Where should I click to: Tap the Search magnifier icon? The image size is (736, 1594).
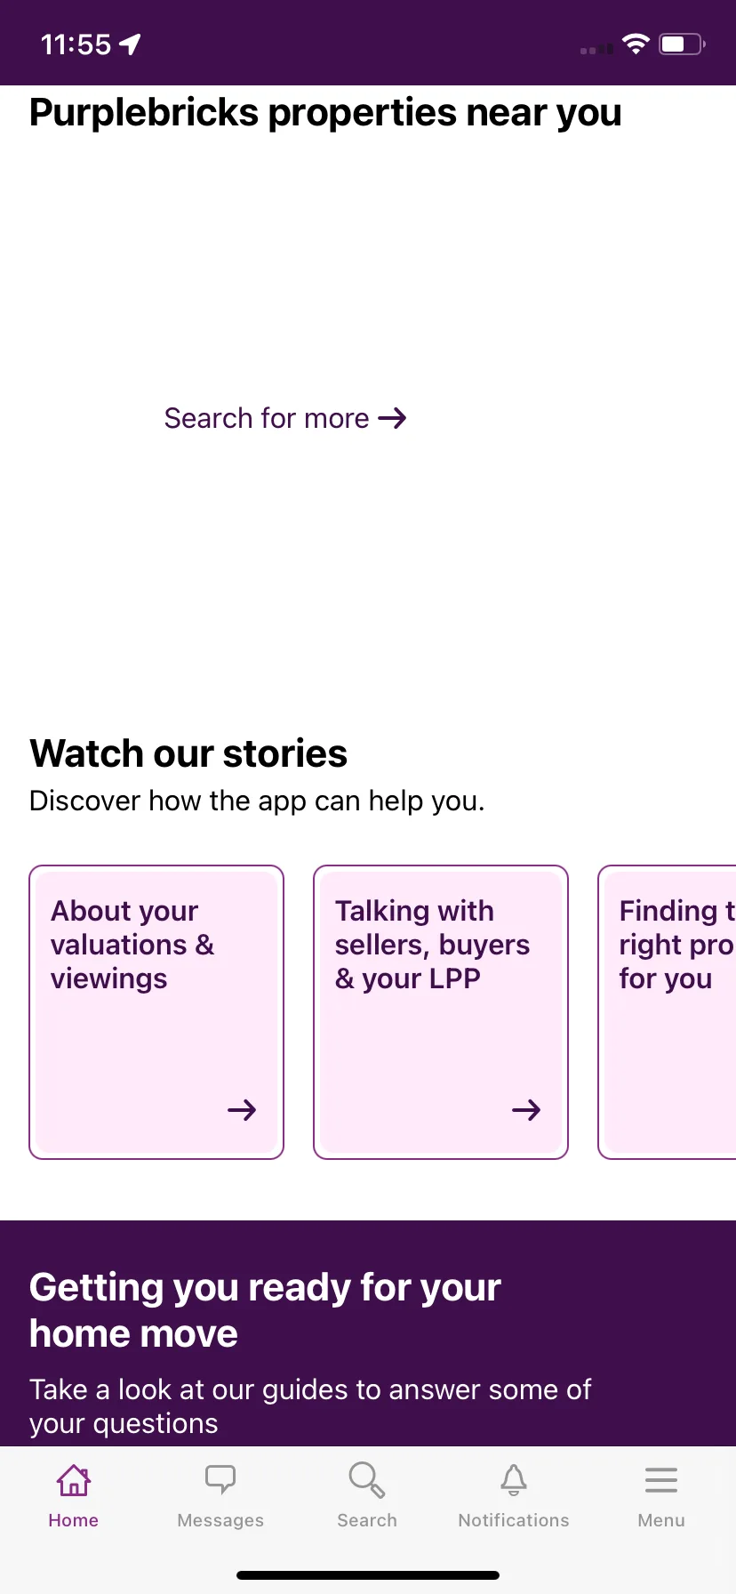(x=367, y=1480)
